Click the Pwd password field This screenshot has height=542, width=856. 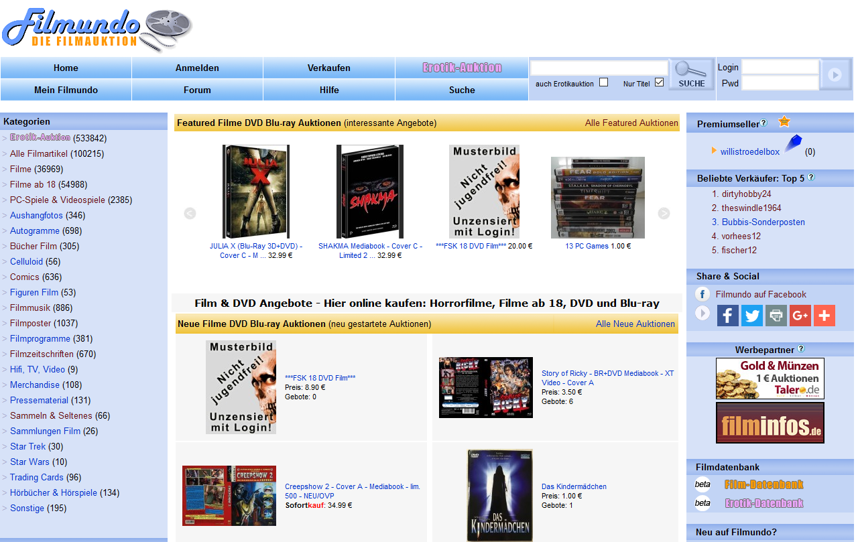[780, 83]
